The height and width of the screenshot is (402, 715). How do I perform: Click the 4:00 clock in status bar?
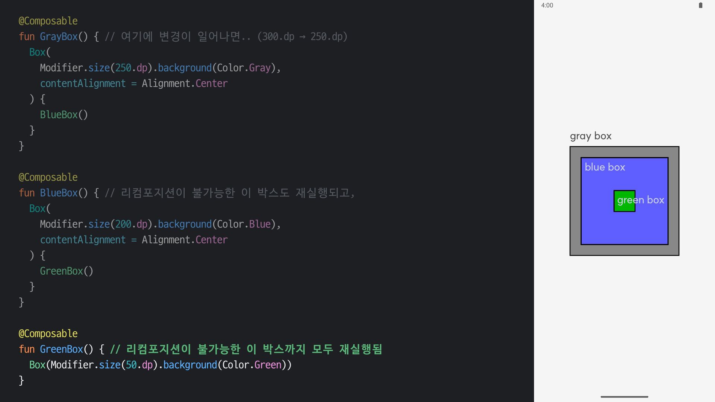click(547, 5)
